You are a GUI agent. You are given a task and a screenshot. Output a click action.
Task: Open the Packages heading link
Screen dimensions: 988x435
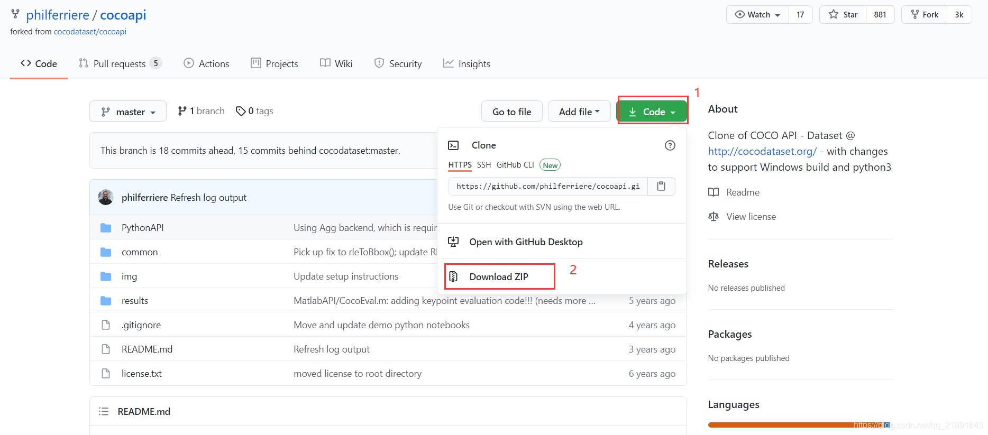[x=730, y=334]
